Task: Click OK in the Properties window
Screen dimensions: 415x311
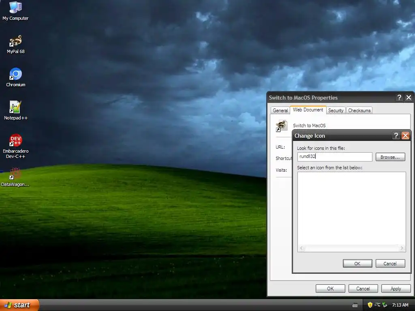Action: (x=330, y=288)
